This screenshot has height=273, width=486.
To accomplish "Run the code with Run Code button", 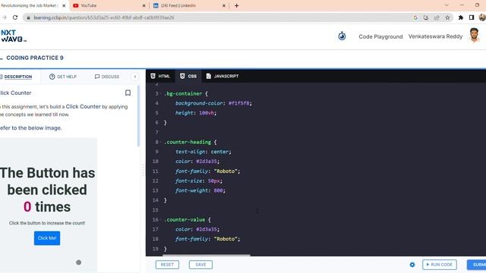I will pos(440,265).
